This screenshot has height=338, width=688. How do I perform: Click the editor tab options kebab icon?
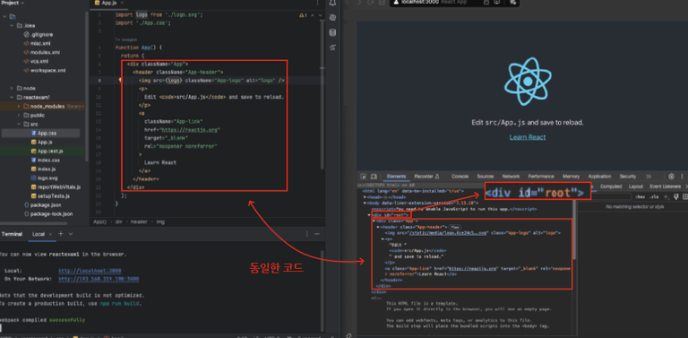click(x=318, y=3)
